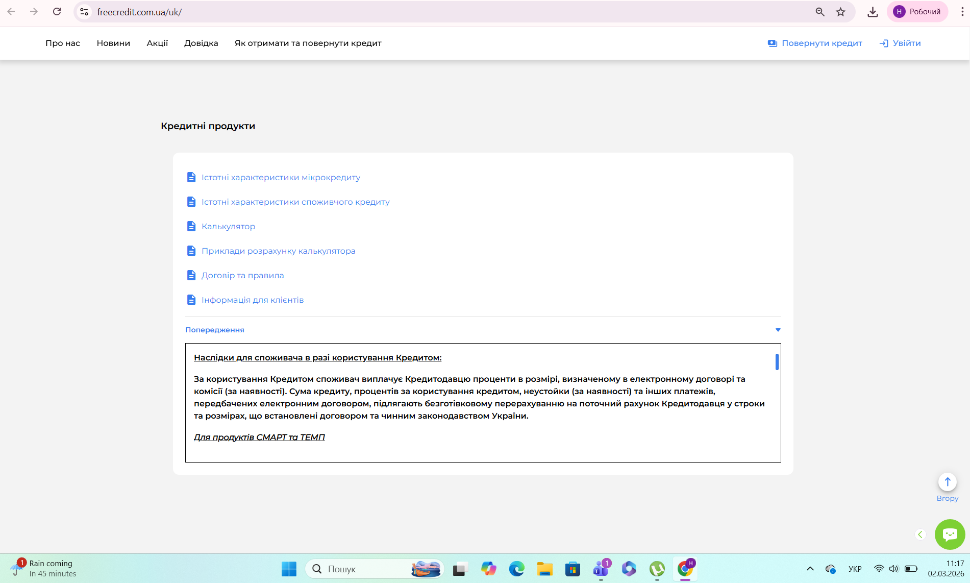The height and width of the screenshot is (583, 970).
Task: Click 'Наслідки для споживача в разі користування Кредитом:' heading
Action: tap(318, 358)
